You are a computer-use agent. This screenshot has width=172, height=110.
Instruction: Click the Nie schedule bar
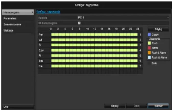coord(94,66)
